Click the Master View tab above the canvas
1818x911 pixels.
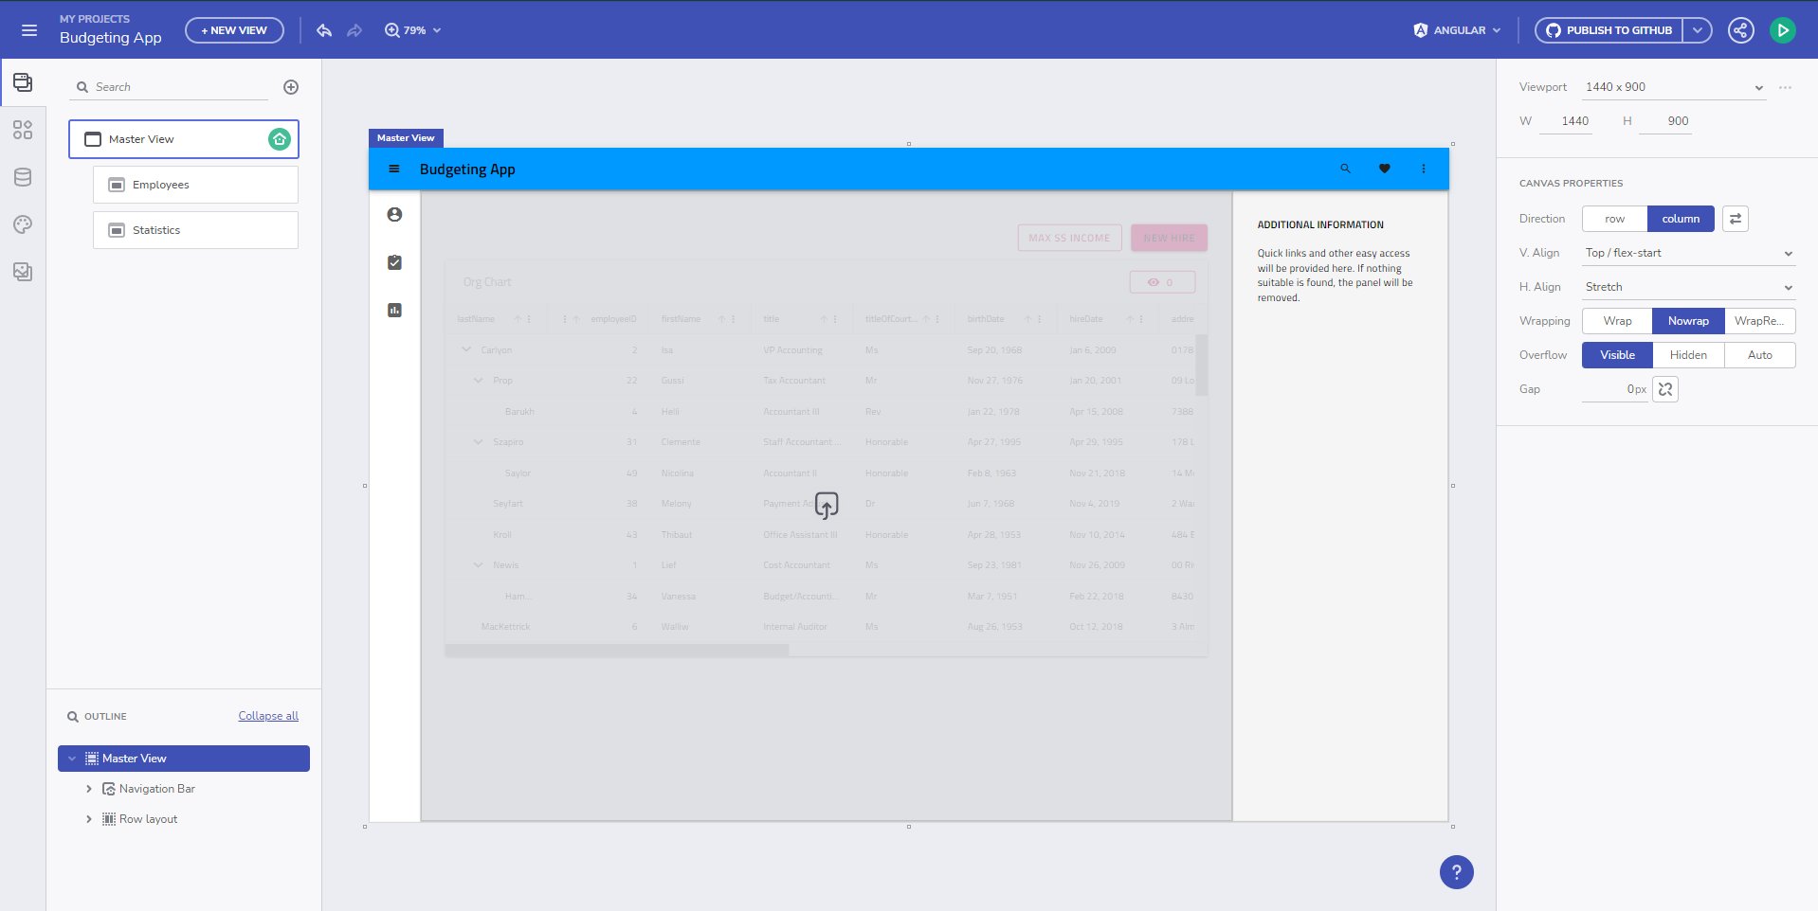click(x=406, y=138)
